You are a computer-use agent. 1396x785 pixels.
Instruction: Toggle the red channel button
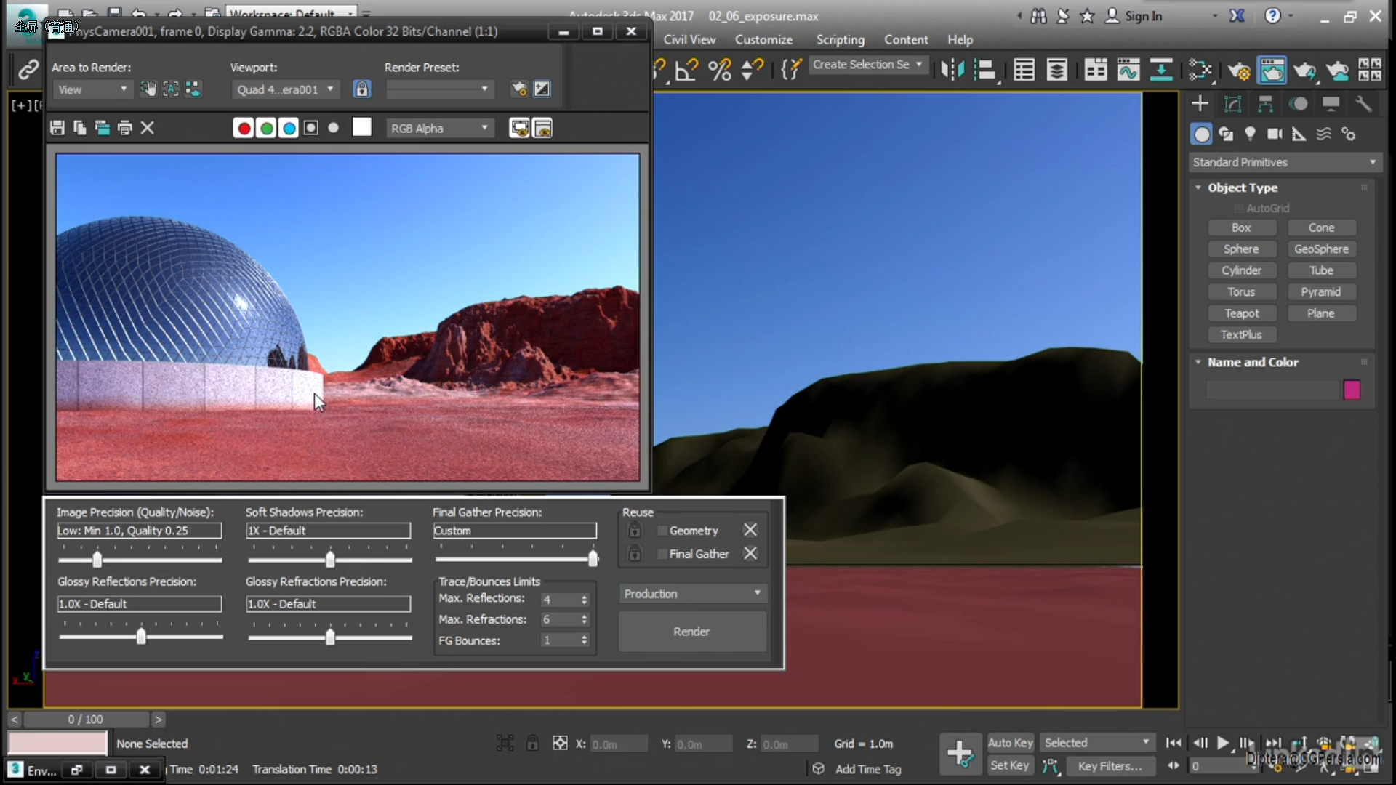pos(244,129)
